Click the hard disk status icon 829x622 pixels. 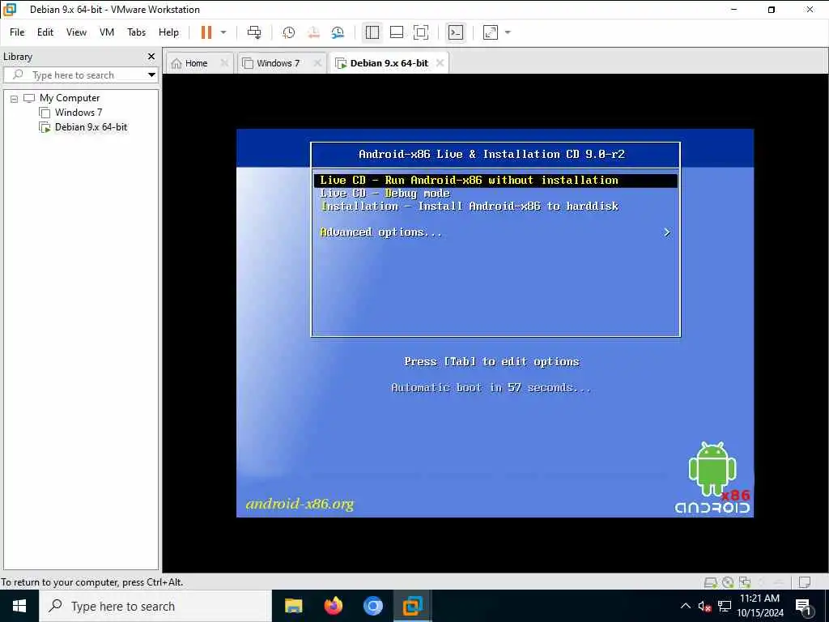[x=711, y=582]
